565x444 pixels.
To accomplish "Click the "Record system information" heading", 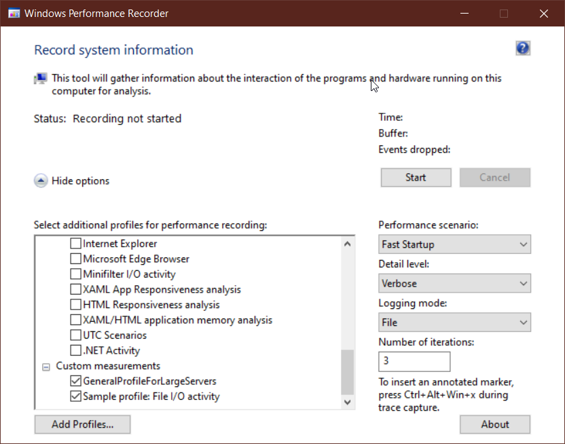I will (113, 50).
